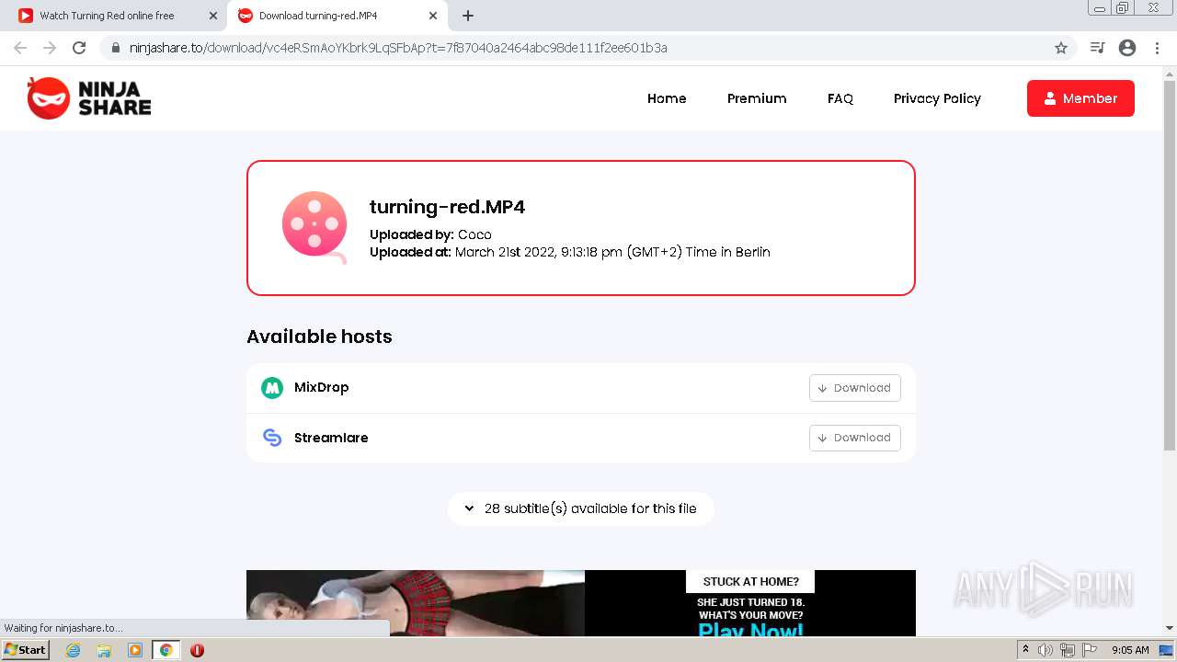
Task: Download from the Streamlare host
Action: (x=855, y=438)
